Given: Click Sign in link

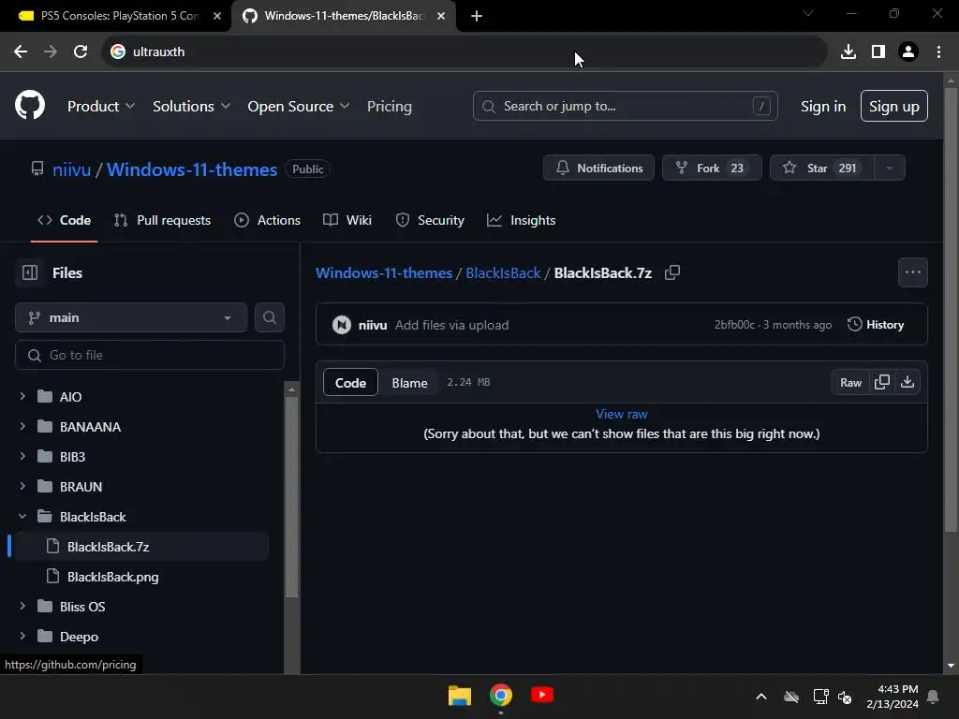Looking at the screenshot, I should [x=823, y=107].
